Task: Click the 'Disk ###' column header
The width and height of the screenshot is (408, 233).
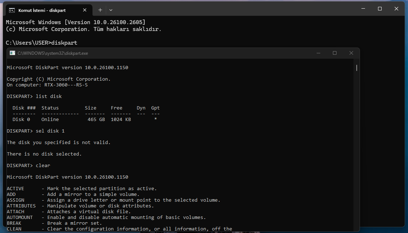Action: 24,108
